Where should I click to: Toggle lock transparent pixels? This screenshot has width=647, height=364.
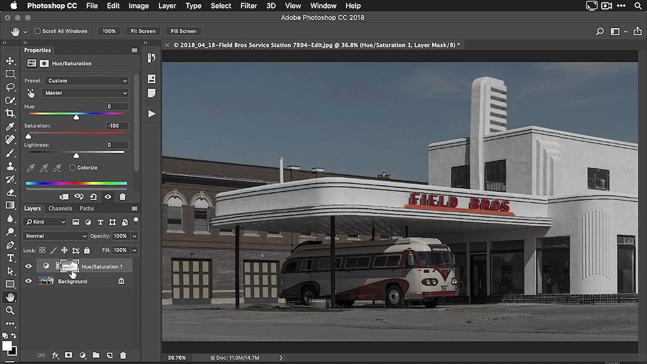(42, 250)
